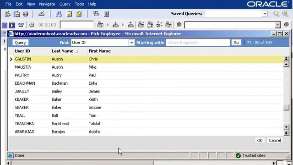Click the green clock timer icon
The image size is (293, 165).
tap(32, 25)
